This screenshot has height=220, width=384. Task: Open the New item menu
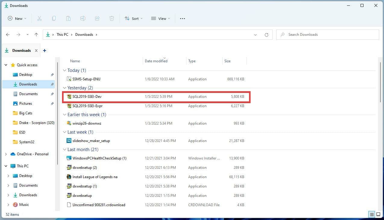coord(17,18)
